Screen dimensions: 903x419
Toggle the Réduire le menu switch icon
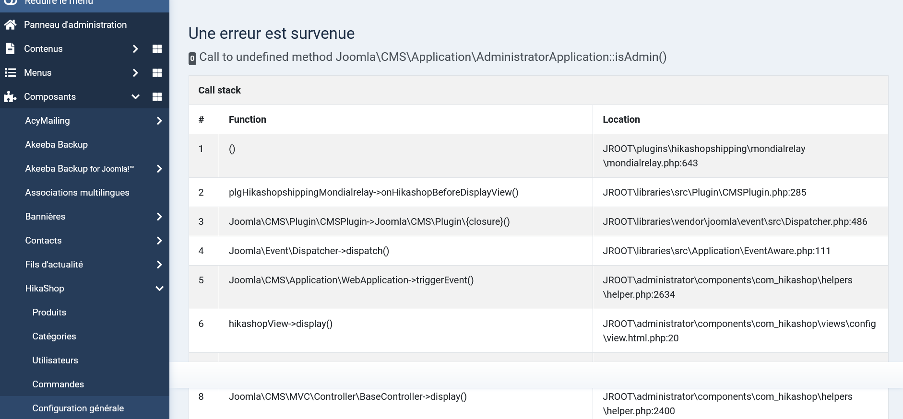11,2
